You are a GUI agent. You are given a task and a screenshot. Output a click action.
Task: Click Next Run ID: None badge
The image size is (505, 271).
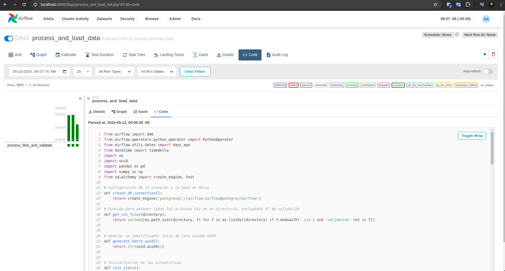(480, 35)
